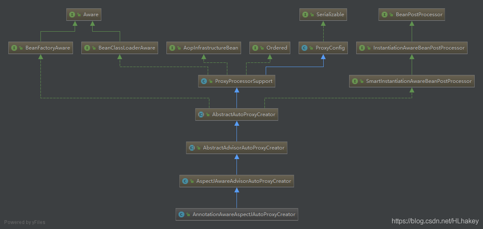Click the class icon on the ProxyConfig node
The width and height of the screenshot is (483, 229).
point(304,48)
